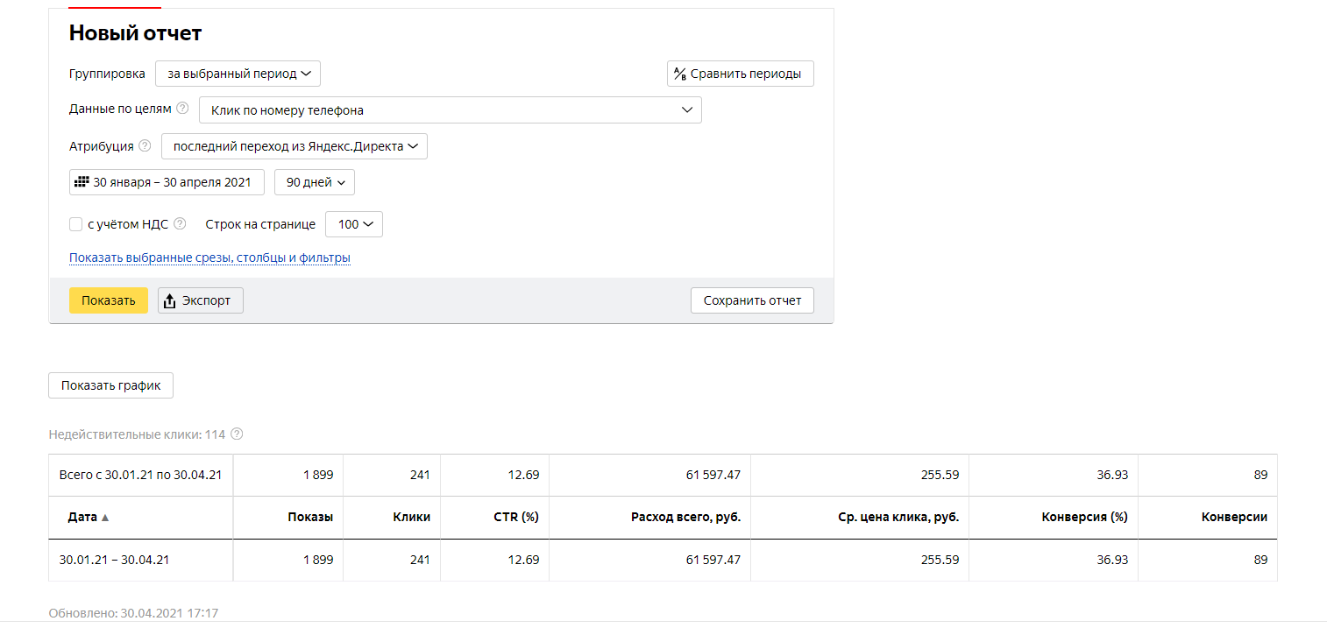Click the export icon on Экспорт button

tap(170, 300)
